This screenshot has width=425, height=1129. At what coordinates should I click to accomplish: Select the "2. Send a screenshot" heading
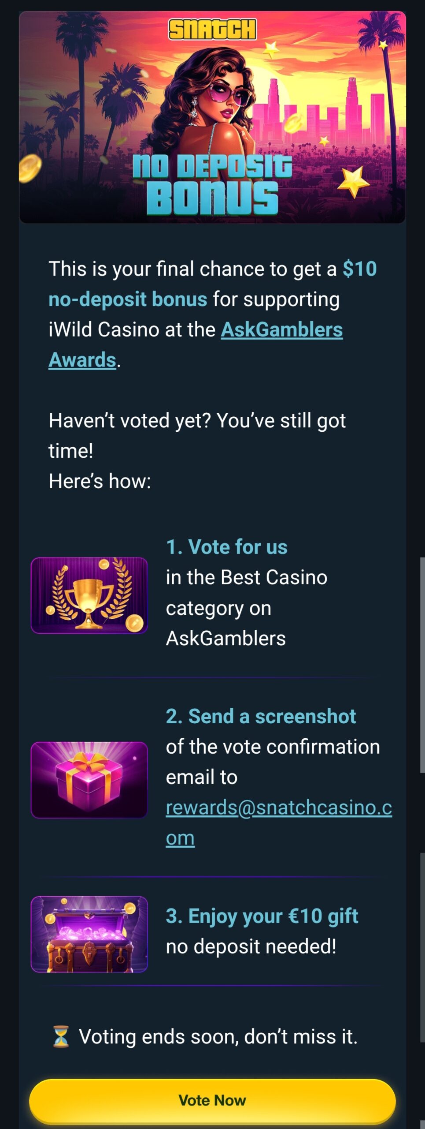click(261, 716)
